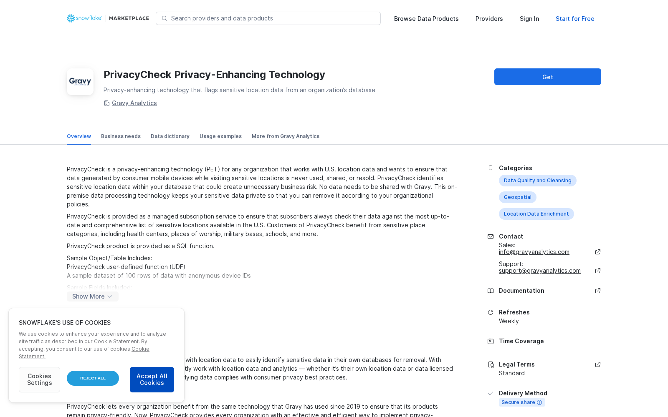
Task: Click the Weekly refresh value
Action: coord(509,321)
